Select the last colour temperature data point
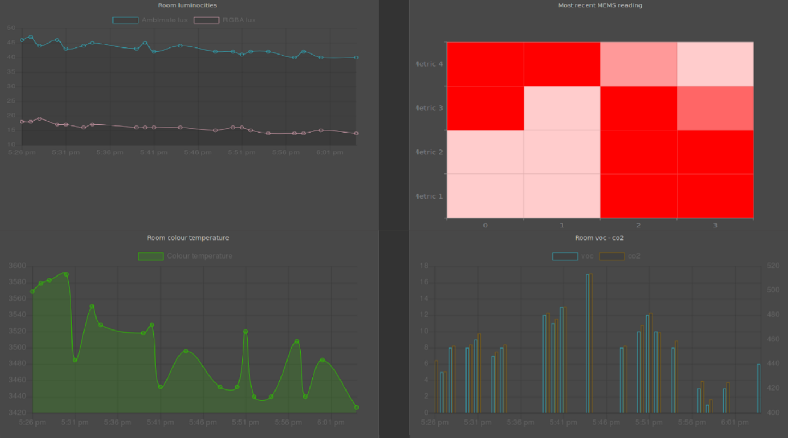The image size is (788, 438). [356, 407]
